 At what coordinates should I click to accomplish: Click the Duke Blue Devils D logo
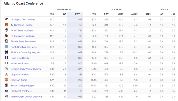coord(6,58)
